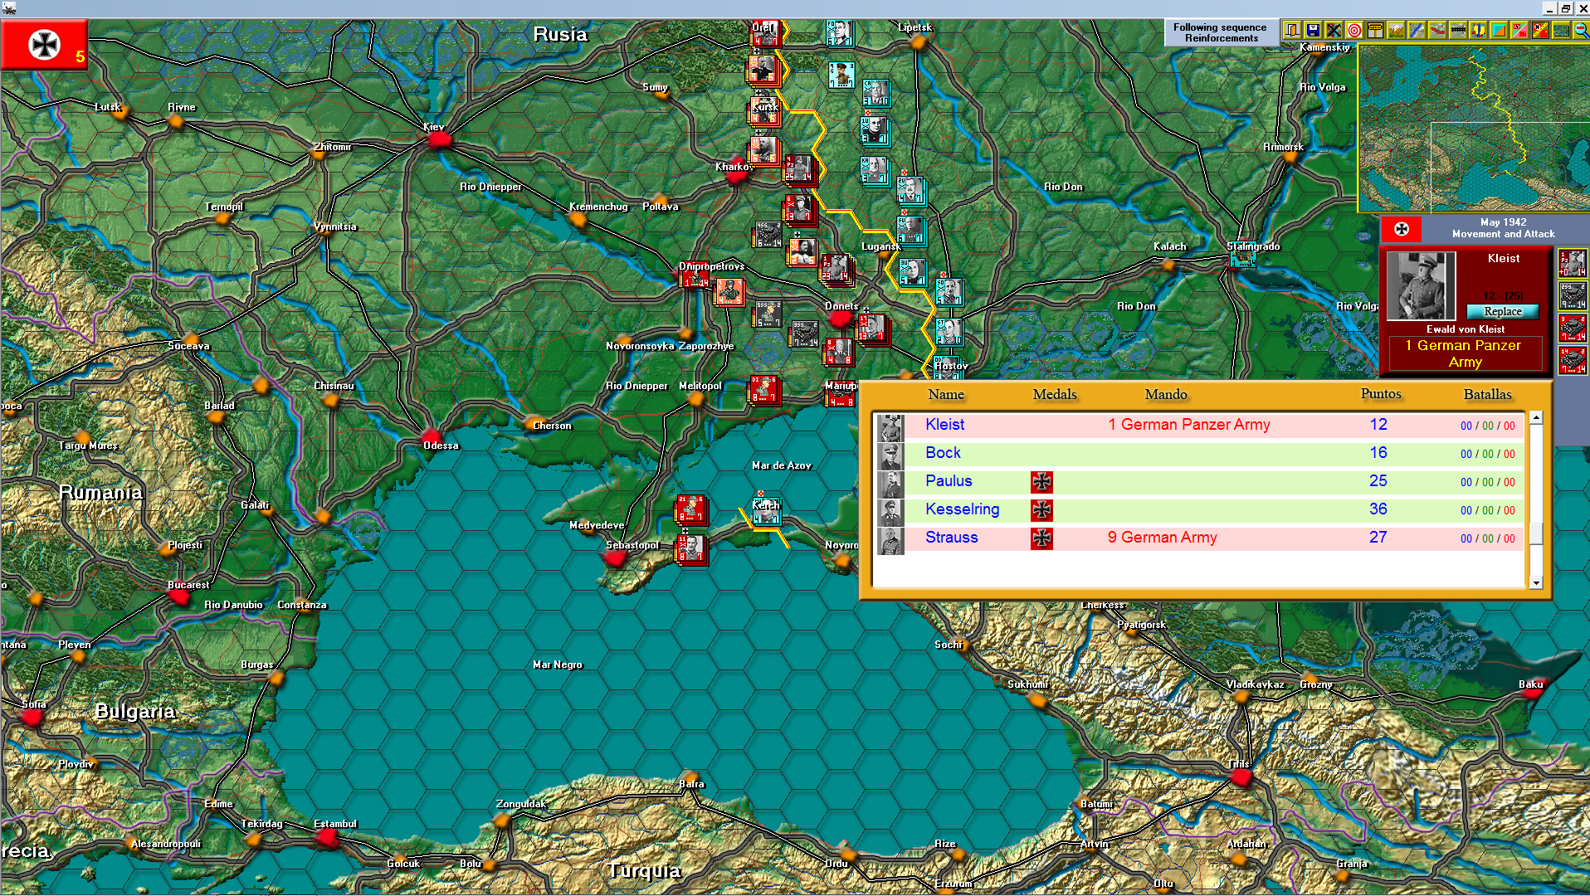Click the railroads toolbar icon
The height and width of the screenshot is (896, 1590).
[1456, 30]
